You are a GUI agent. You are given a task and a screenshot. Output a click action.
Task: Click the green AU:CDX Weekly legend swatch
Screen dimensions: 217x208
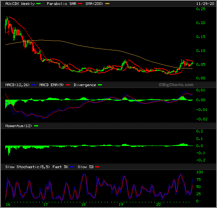point(38,4)
